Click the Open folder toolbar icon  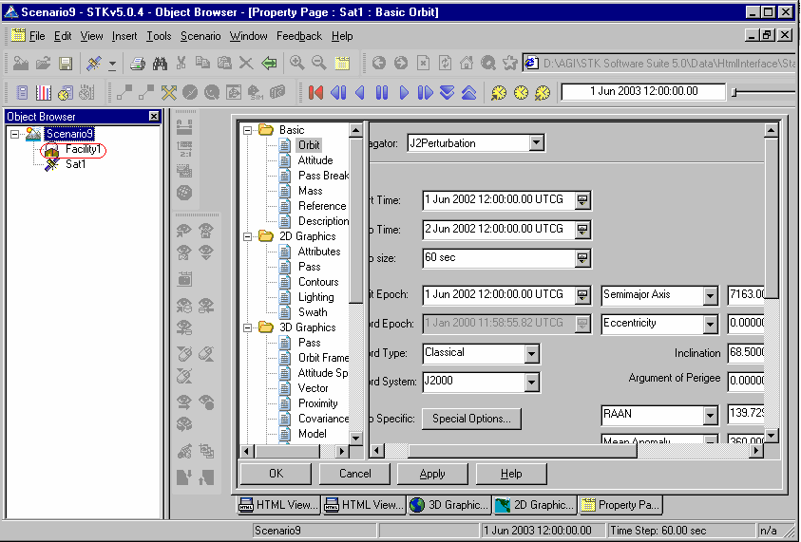tap(44, 64)
